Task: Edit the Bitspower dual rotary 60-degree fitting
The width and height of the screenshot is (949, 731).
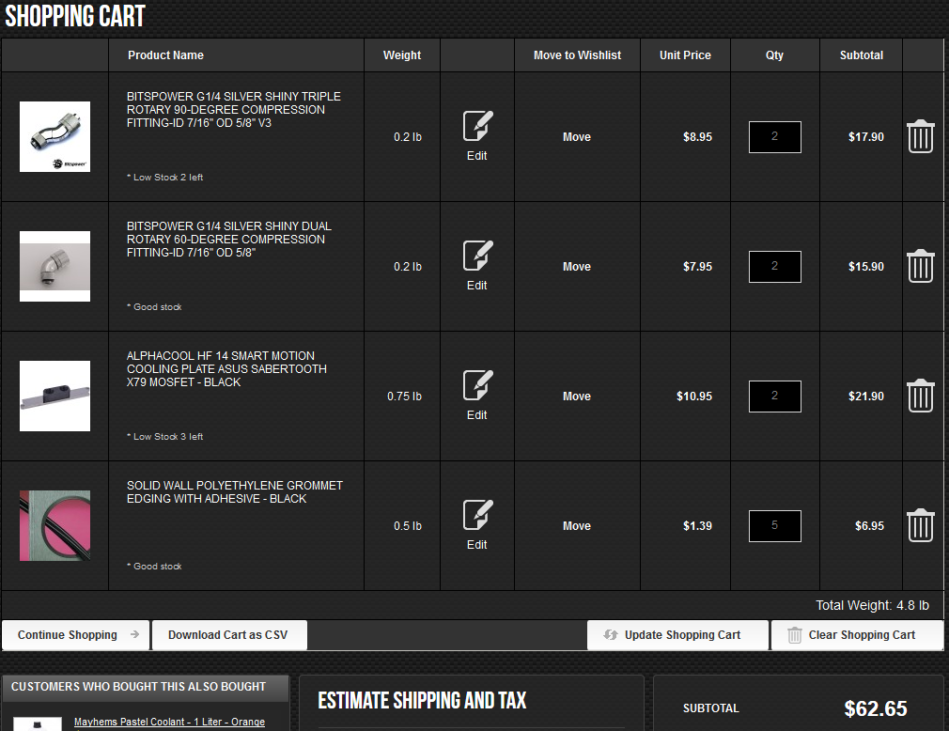Action: pyautogui.click(x=477, y=266)
